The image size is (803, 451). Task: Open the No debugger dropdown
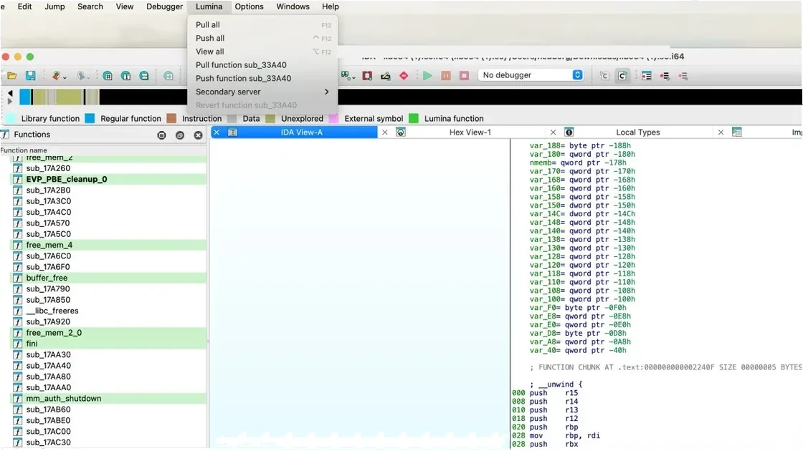531,75
